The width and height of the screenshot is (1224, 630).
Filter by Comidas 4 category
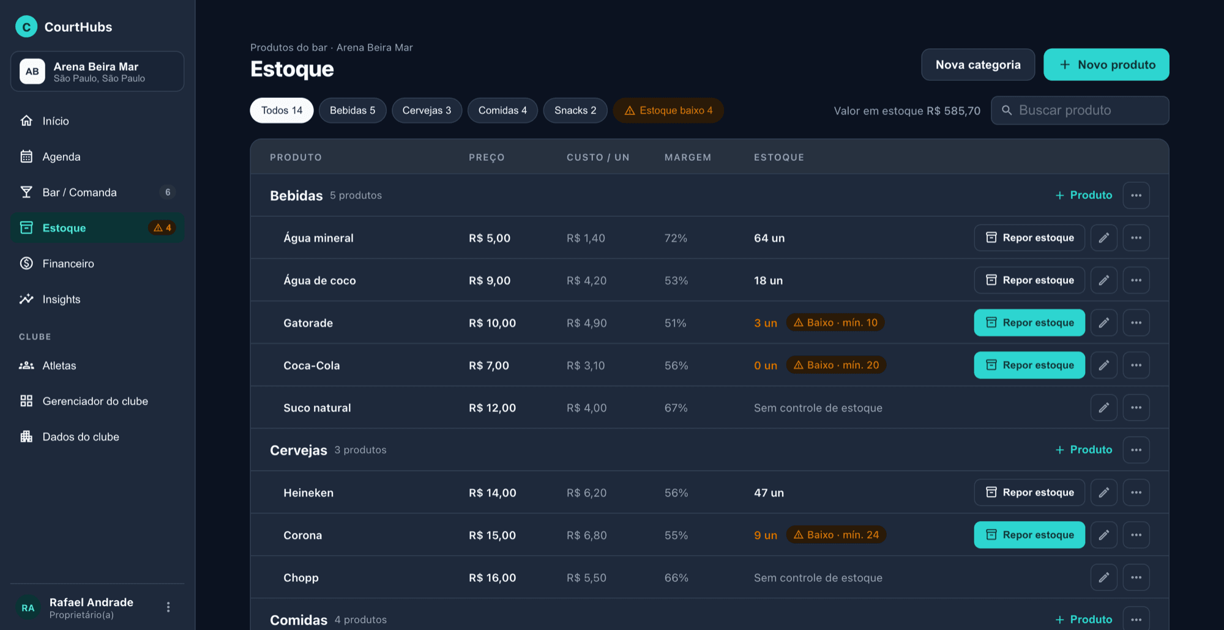(502, 111)
